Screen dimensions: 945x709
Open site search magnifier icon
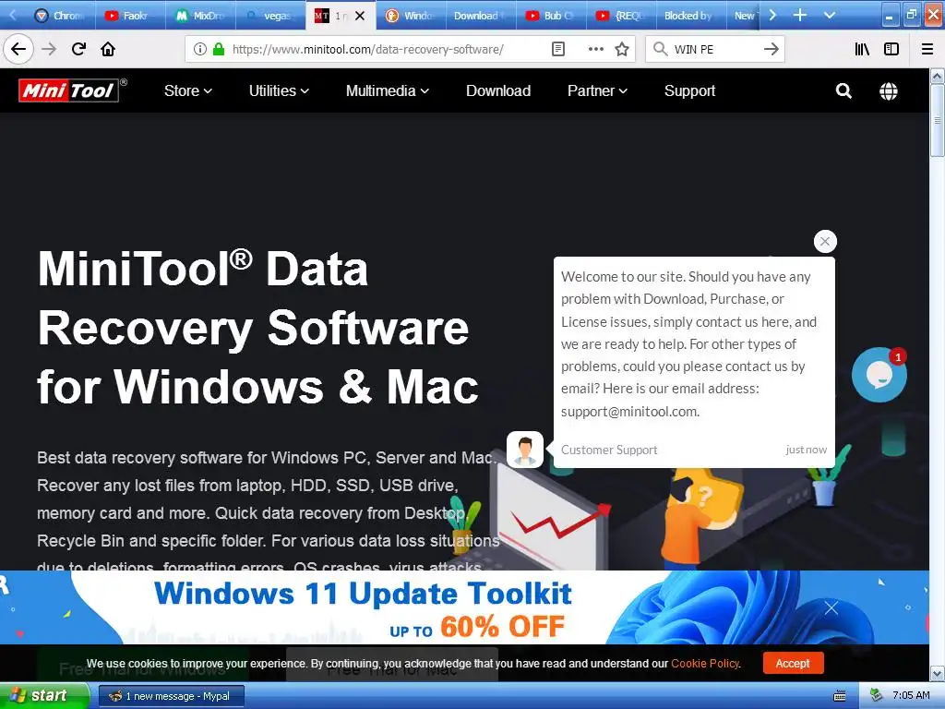coord(843,91)
